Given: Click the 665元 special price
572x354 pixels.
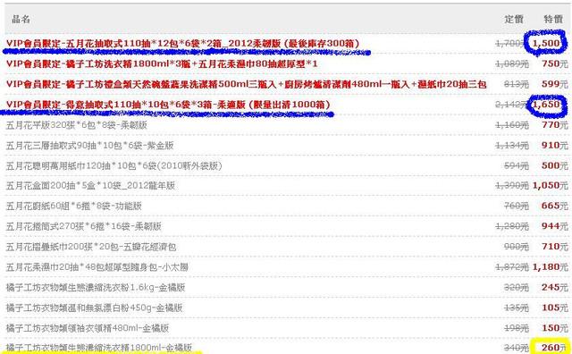Looking at the screenshot, I should click(555, 206).
